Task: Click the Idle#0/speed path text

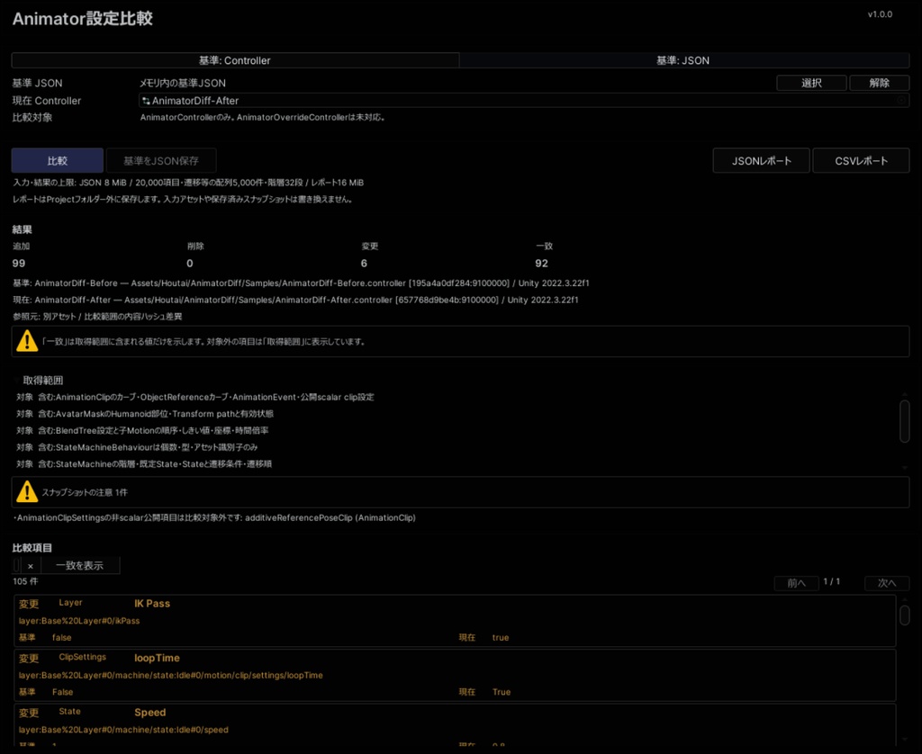Action: [x=123, y=730]
